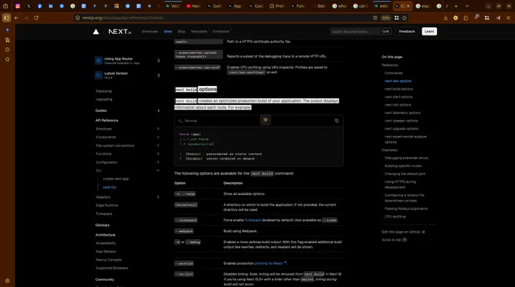The height and width of the screenshot is (287, 515).
Task: Go back to the previous page
Action: [x=17, y=17]
